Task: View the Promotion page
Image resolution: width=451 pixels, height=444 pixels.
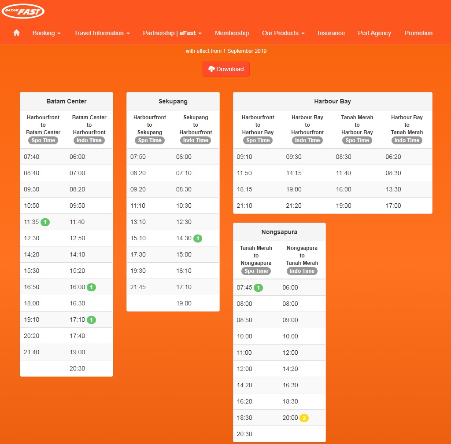Action: (418, 33)
